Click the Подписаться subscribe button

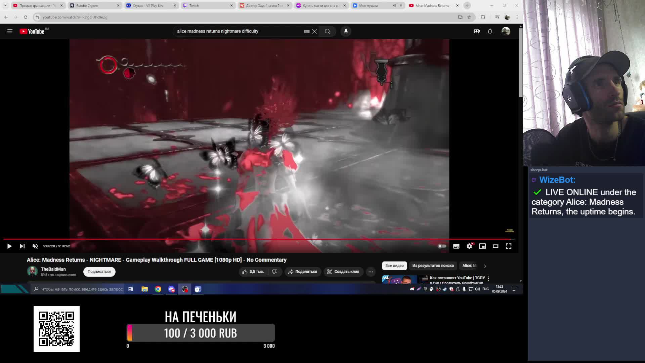click(x=99, y=272)
